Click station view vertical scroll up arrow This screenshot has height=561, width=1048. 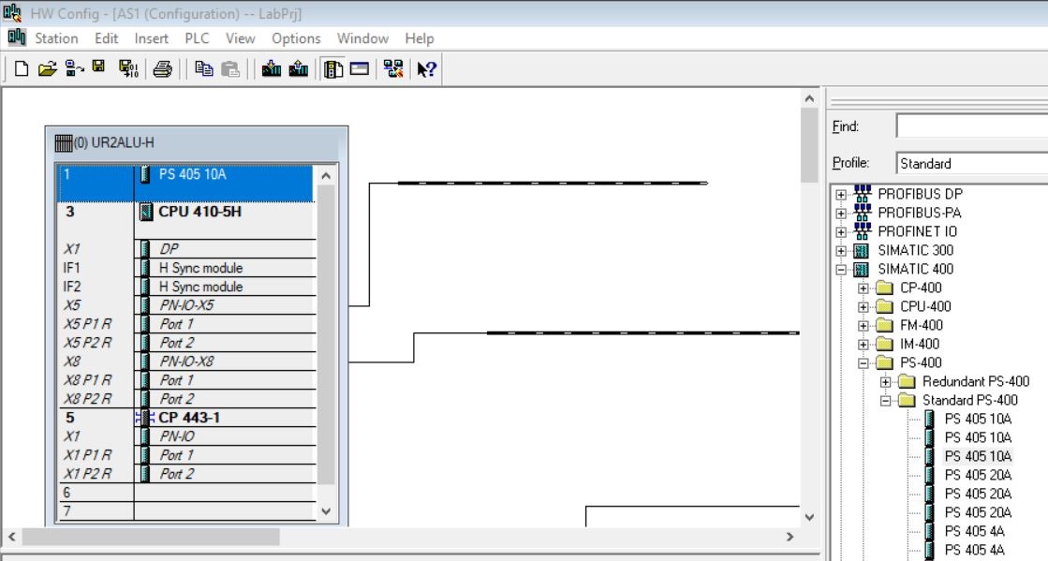809,99
